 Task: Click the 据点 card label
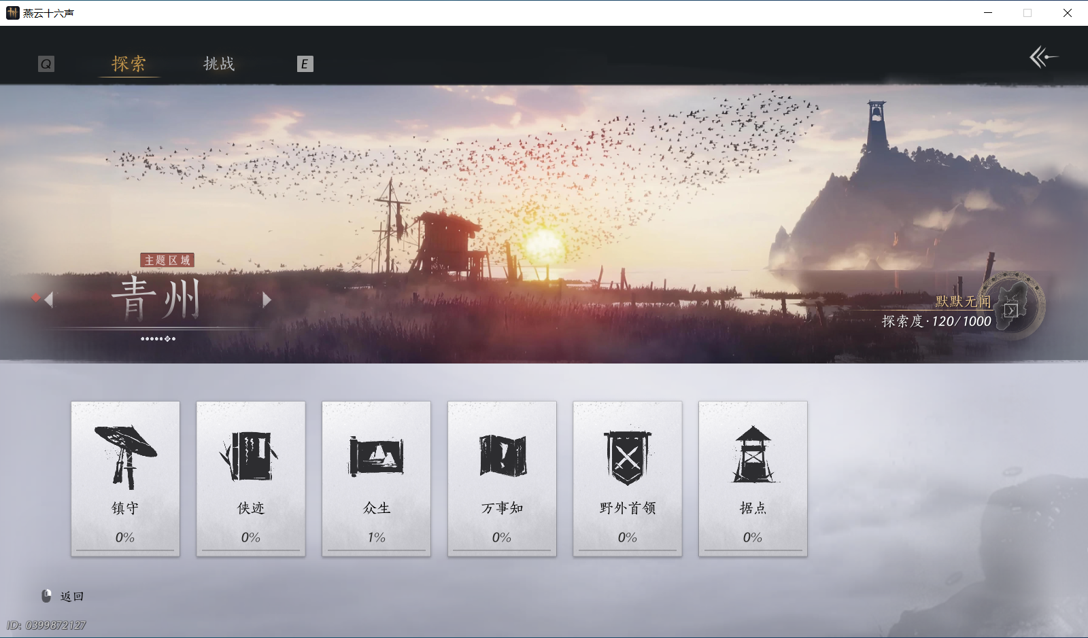coord(753,508)
